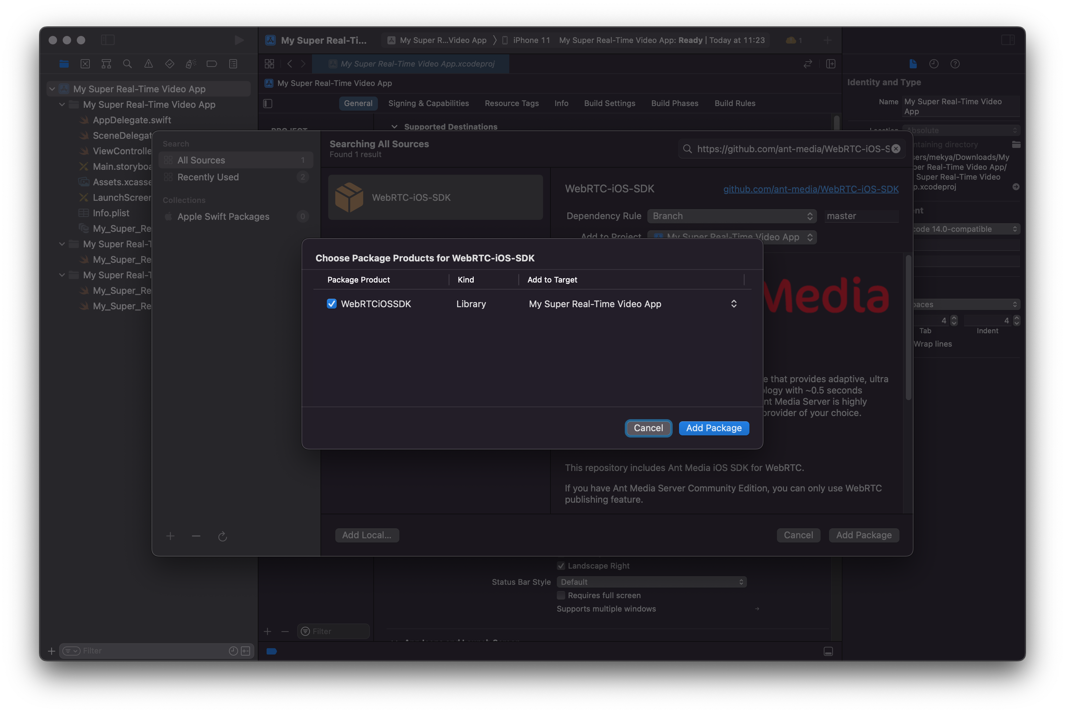Click Add Package in Choose Package Products dialog
The image size is (1065, 713).
(x=714, y=428)
